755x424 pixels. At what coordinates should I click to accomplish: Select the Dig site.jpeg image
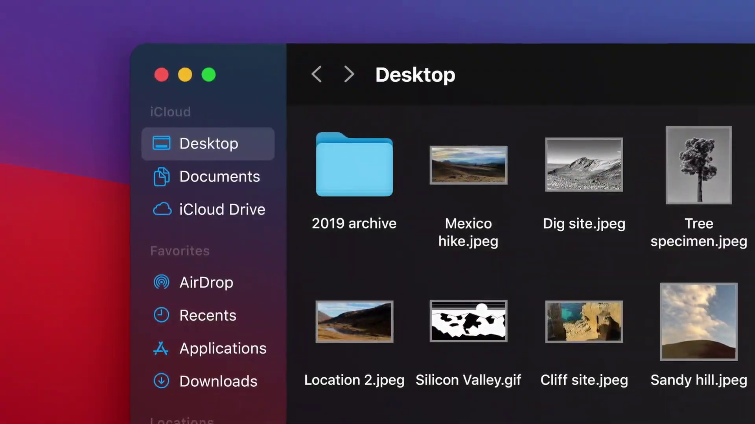584,165
